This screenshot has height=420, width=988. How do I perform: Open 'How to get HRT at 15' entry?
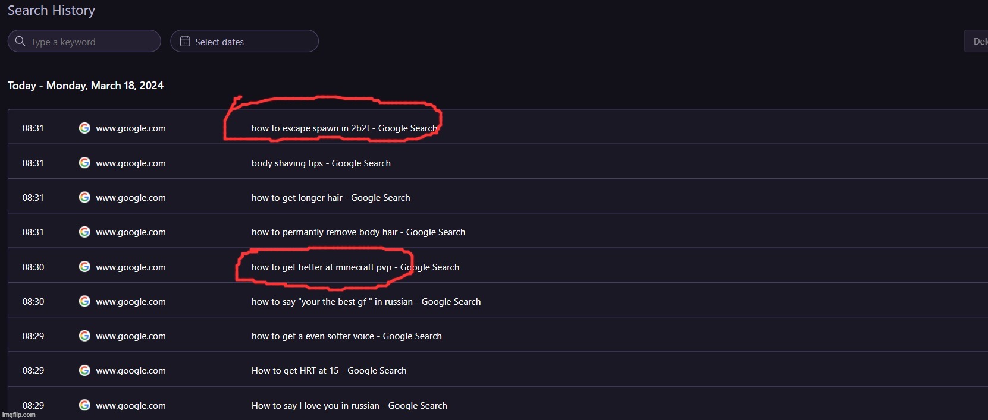click(x=329, y=370)
